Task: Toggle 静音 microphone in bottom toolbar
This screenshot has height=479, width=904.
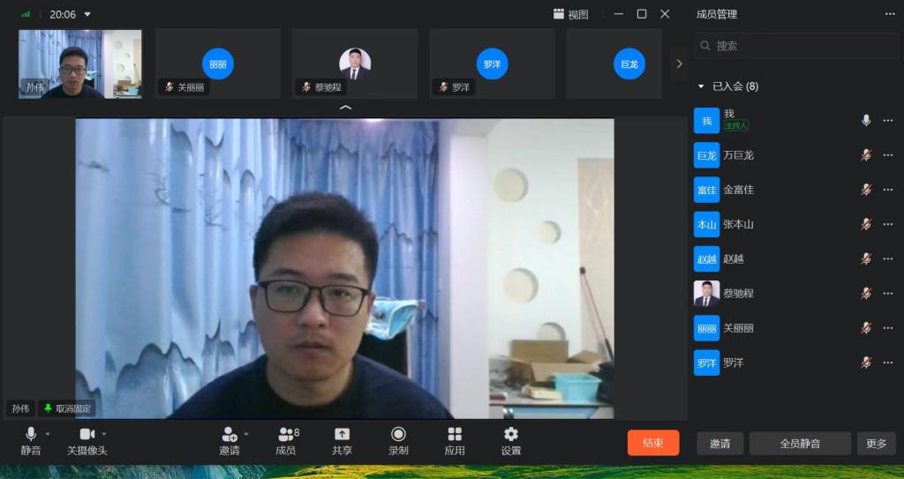Action: coord(31,435)
